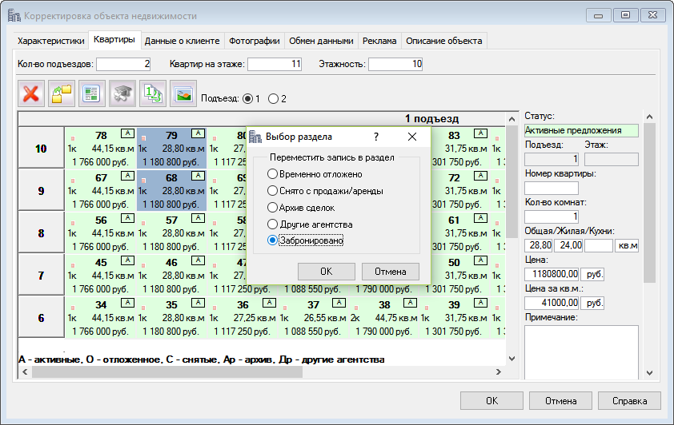Image resolution: width=674 pixels, height=425 pixels.
Task: Click the building icon in main title bar
Action: (x=14, y=16)
